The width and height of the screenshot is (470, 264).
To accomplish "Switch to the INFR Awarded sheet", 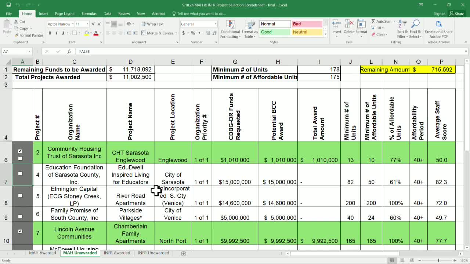I will click(117, 253).
